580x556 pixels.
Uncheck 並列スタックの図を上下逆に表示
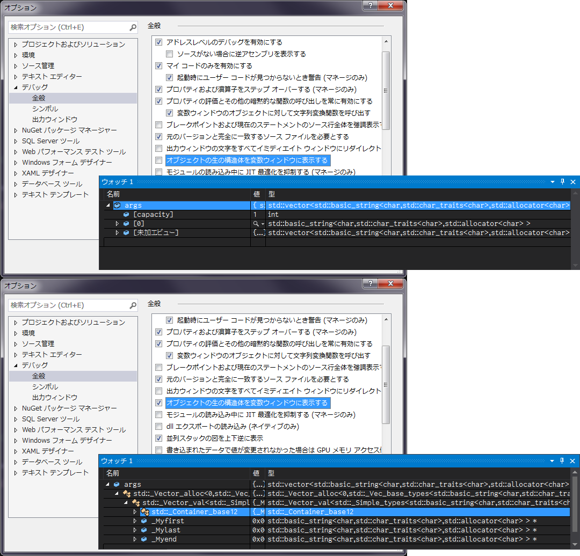click(158, 438)
